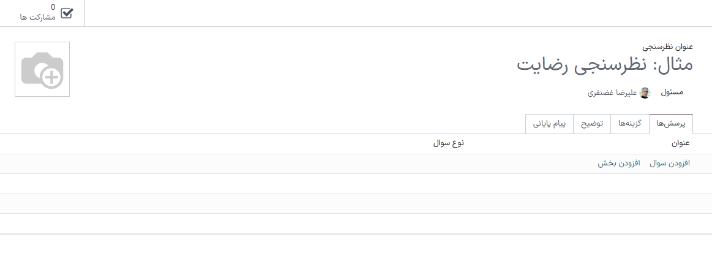Image resolution: width=712 pixels, height=253 pixels.
Task: Click the مسئول field label
Action: [672, 93]
